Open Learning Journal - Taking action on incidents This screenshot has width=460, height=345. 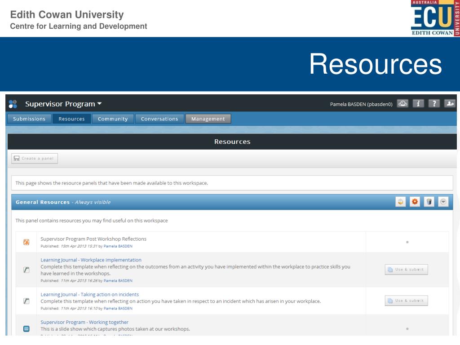point(90,295)
